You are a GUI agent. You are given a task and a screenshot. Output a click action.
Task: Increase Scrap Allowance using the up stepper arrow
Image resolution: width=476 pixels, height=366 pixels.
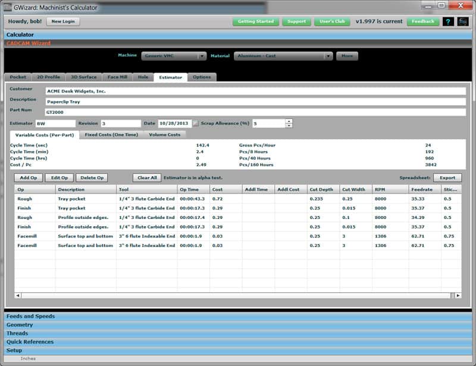click(x=289, y=121)
